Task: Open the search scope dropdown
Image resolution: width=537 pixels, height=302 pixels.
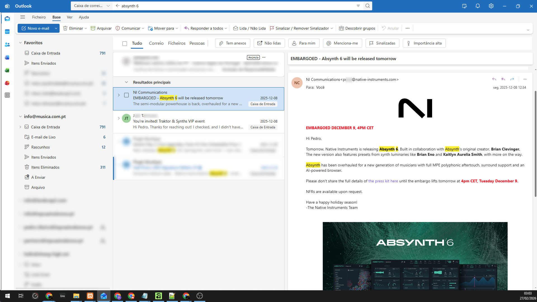Action: click(92, 6)
